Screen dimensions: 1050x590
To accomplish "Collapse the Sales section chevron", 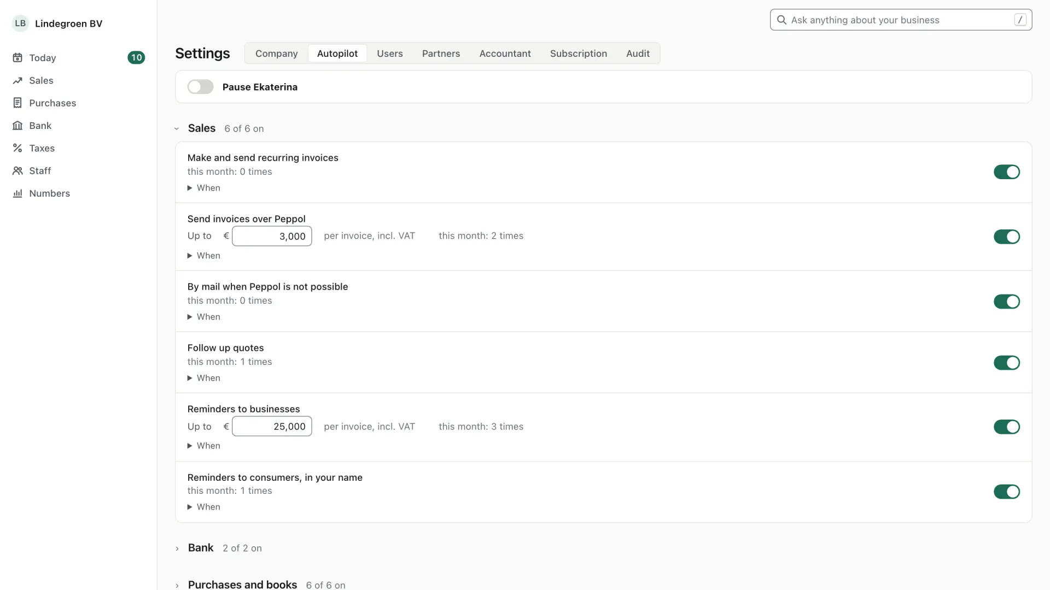I will pyautogui.click(x=177, y=129).
